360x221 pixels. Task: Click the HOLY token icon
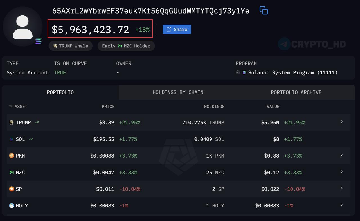tap(12, 205)
